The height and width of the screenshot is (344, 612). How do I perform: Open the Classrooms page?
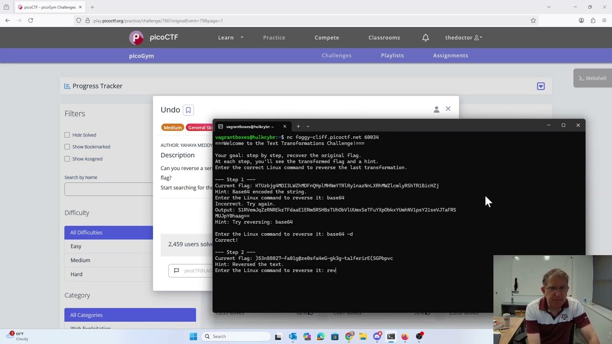click(384, 38)
